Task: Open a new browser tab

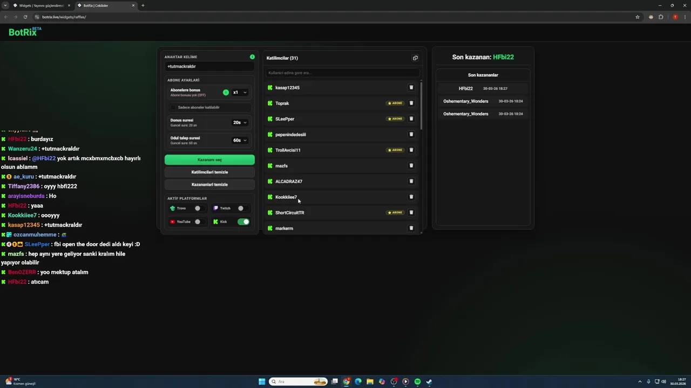Action: tap(143, 5)
